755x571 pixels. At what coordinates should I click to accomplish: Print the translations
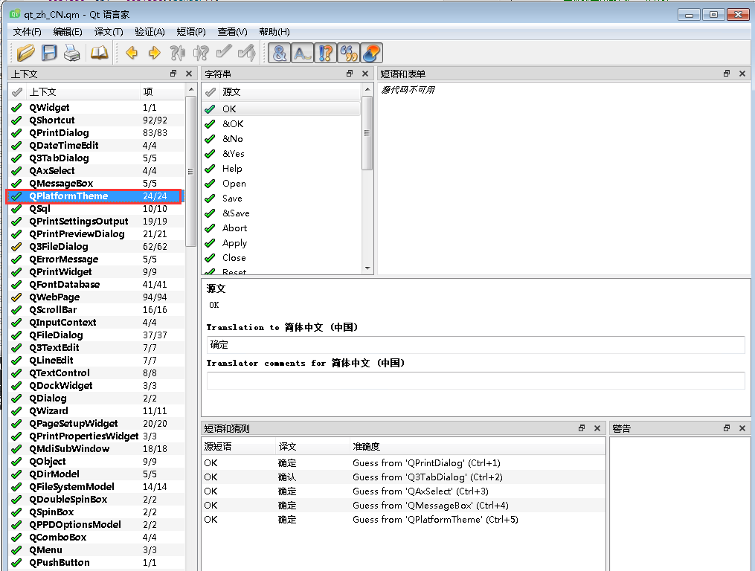pos(70,53)
